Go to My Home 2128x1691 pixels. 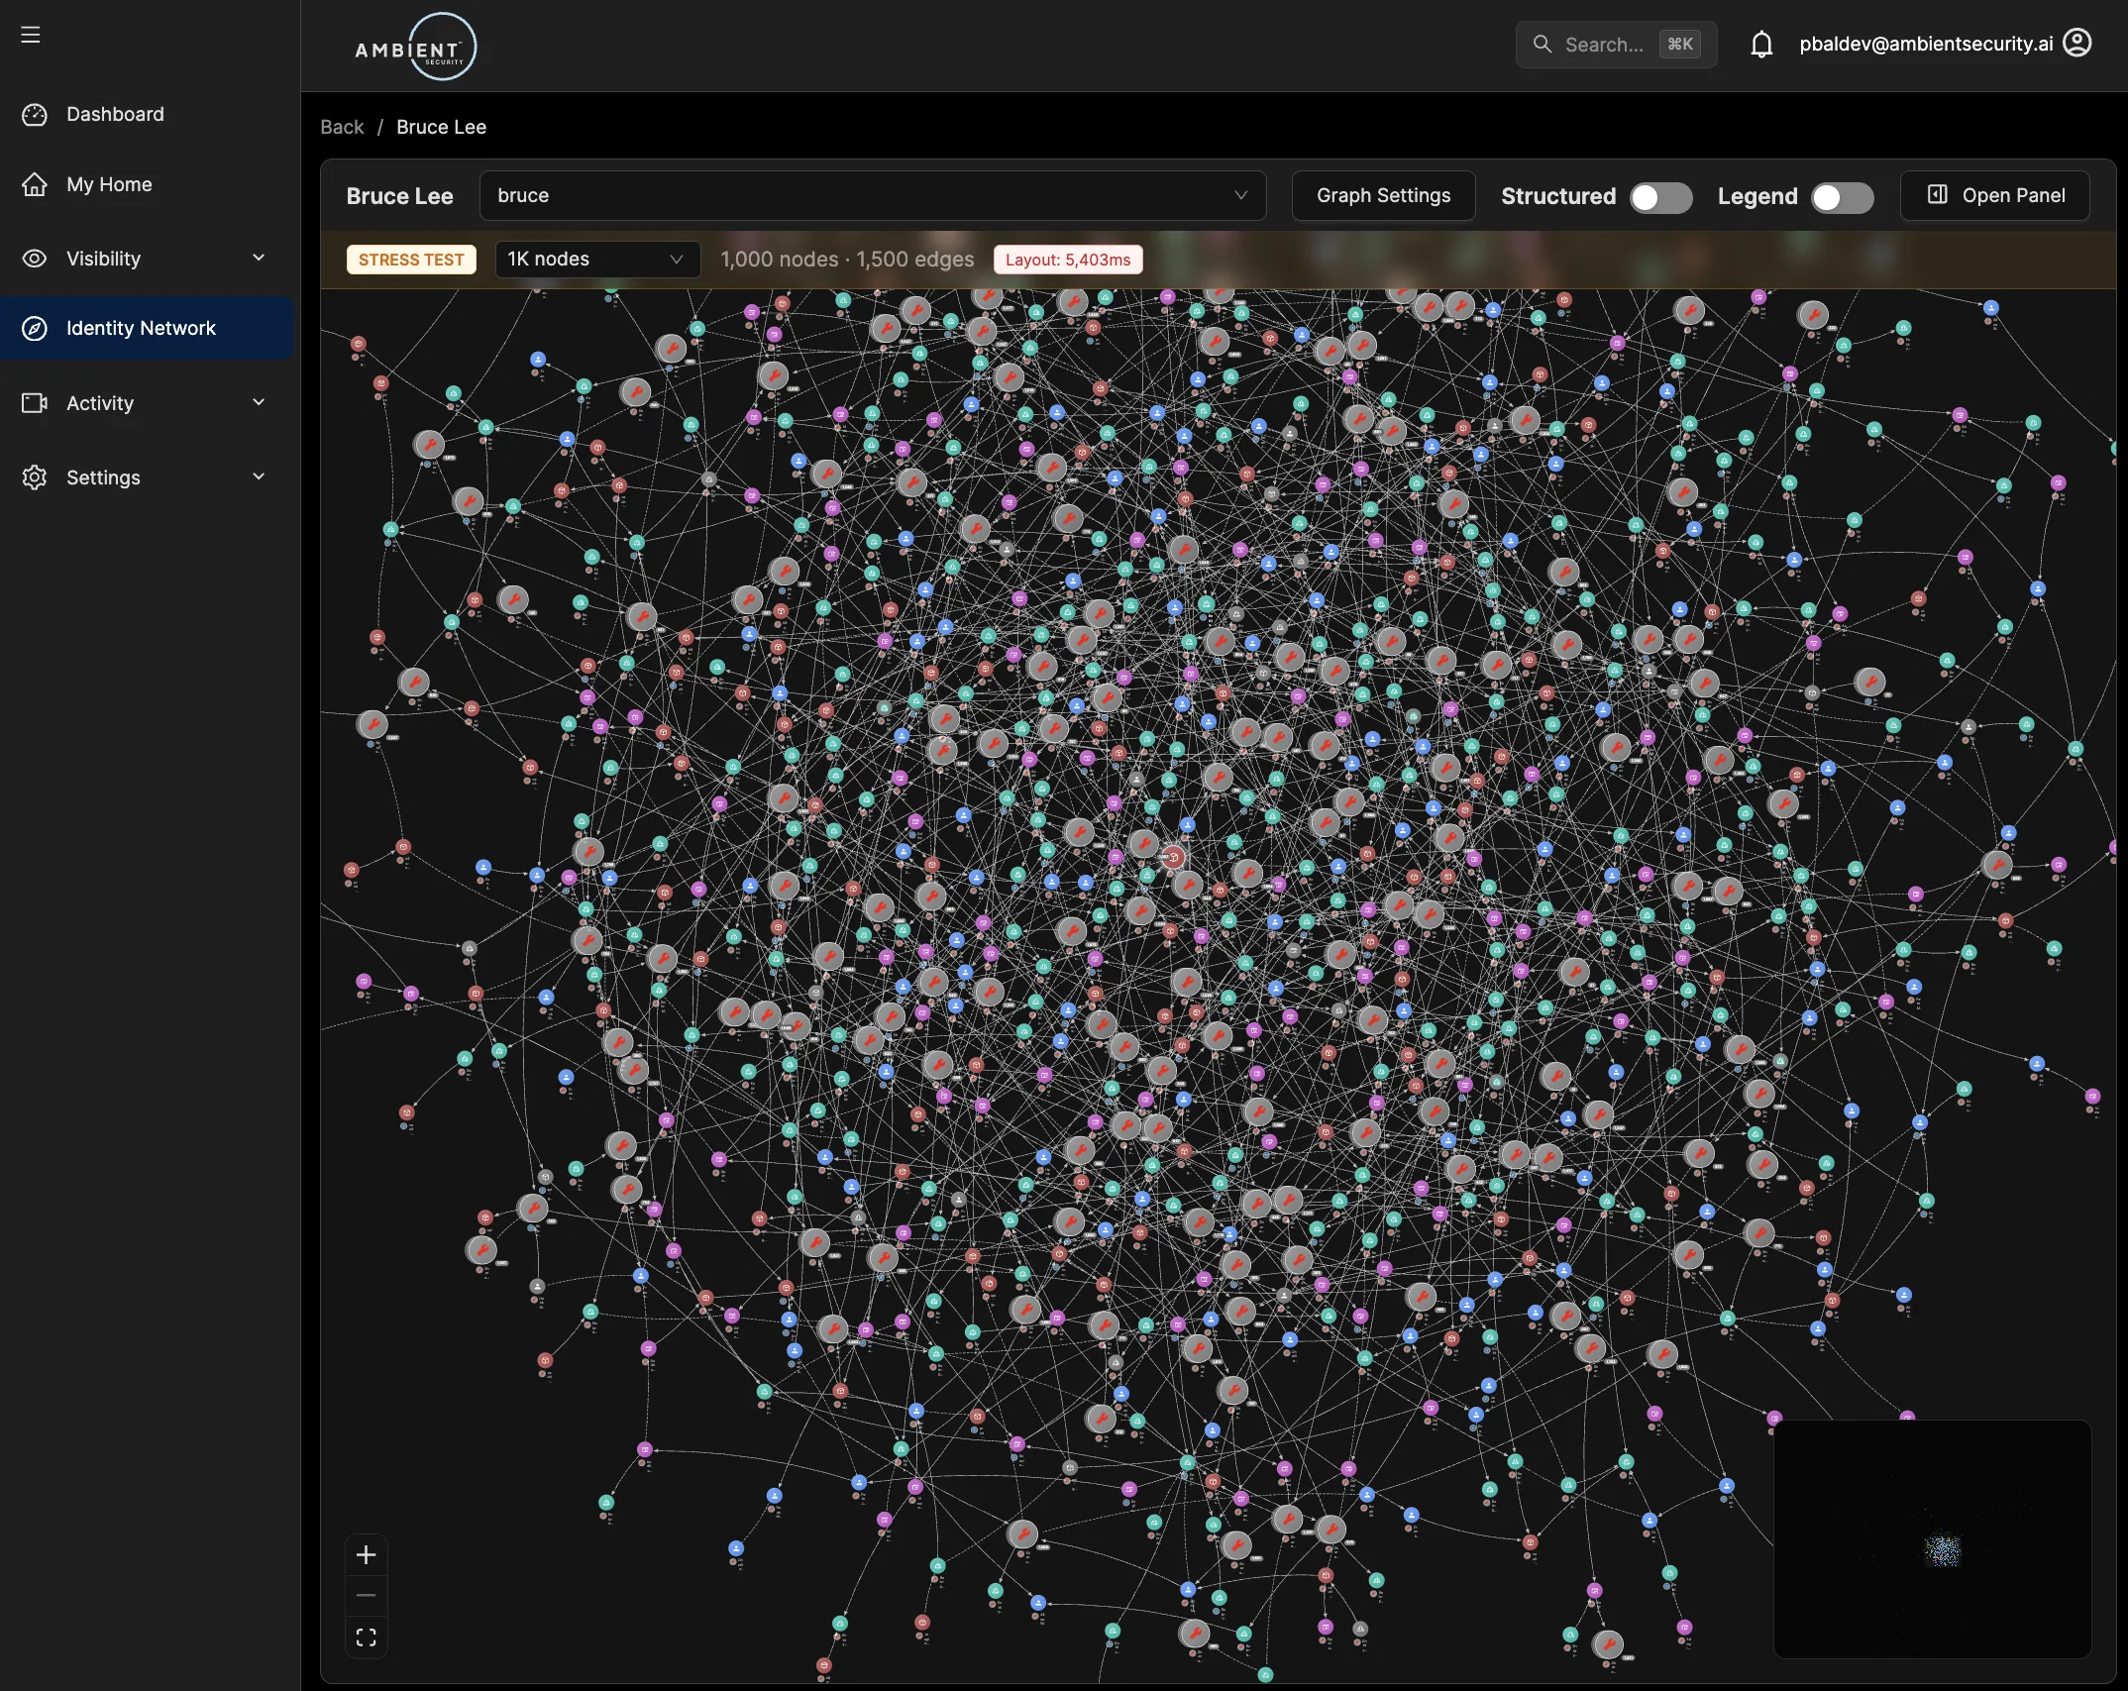pyautogui.click(x=147, y=184)
